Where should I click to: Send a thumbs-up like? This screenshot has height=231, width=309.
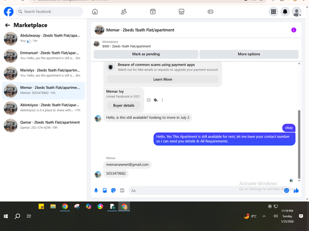(296, 190)
